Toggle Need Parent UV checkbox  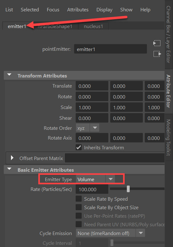78,224
